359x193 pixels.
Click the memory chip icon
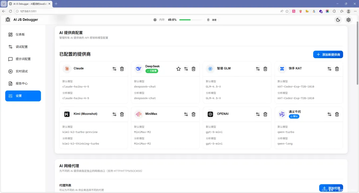click(x=155, y=20)
